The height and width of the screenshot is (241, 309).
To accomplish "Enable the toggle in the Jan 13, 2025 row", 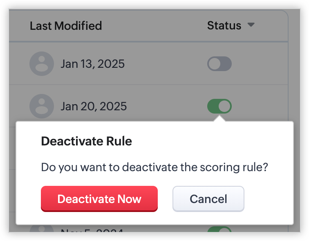I will click(x=219, y=64).
